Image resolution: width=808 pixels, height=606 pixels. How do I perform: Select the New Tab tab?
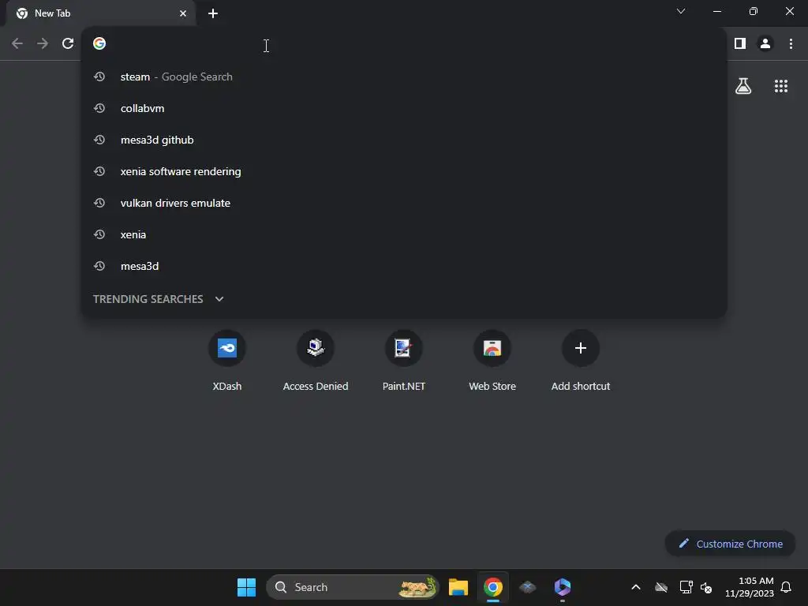(100, 13)
